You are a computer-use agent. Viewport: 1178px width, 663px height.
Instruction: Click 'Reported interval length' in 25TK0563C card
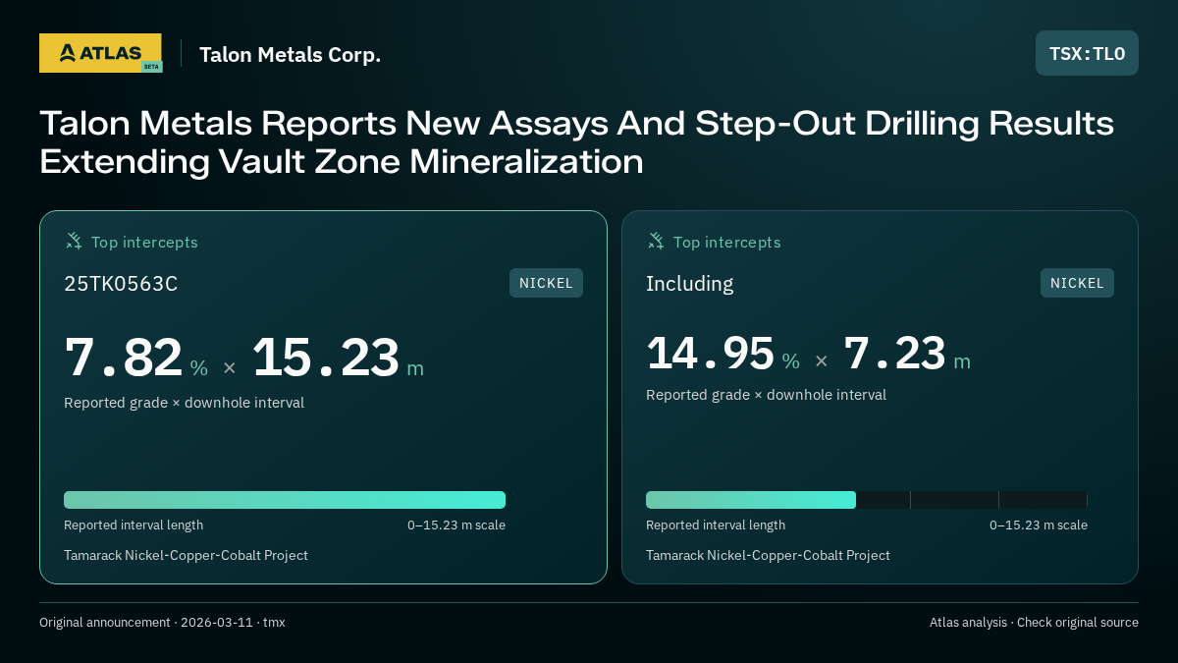pos(134,525)
